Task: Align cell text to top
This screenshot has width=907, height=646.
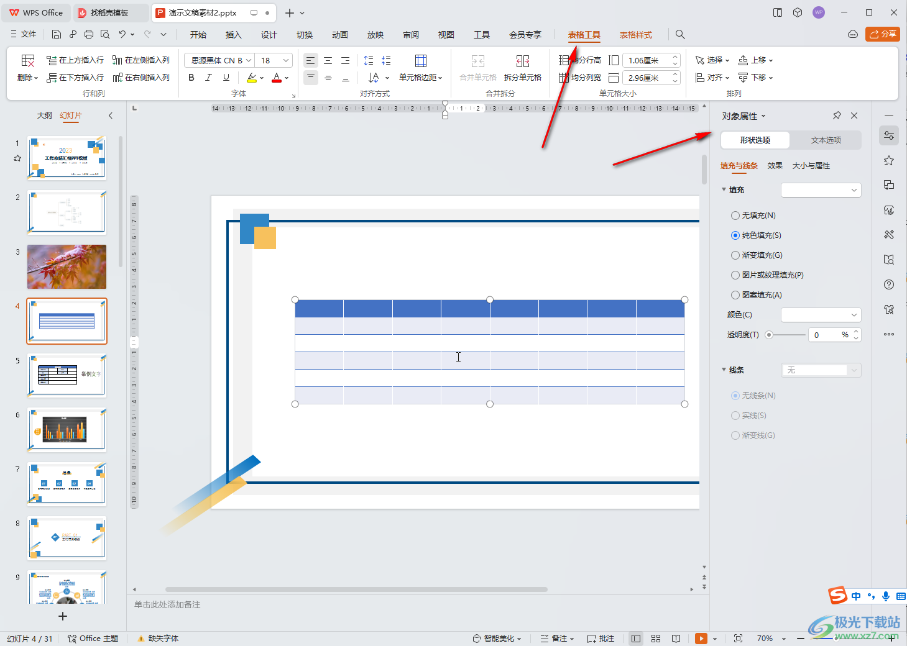Action: point(310,78)
